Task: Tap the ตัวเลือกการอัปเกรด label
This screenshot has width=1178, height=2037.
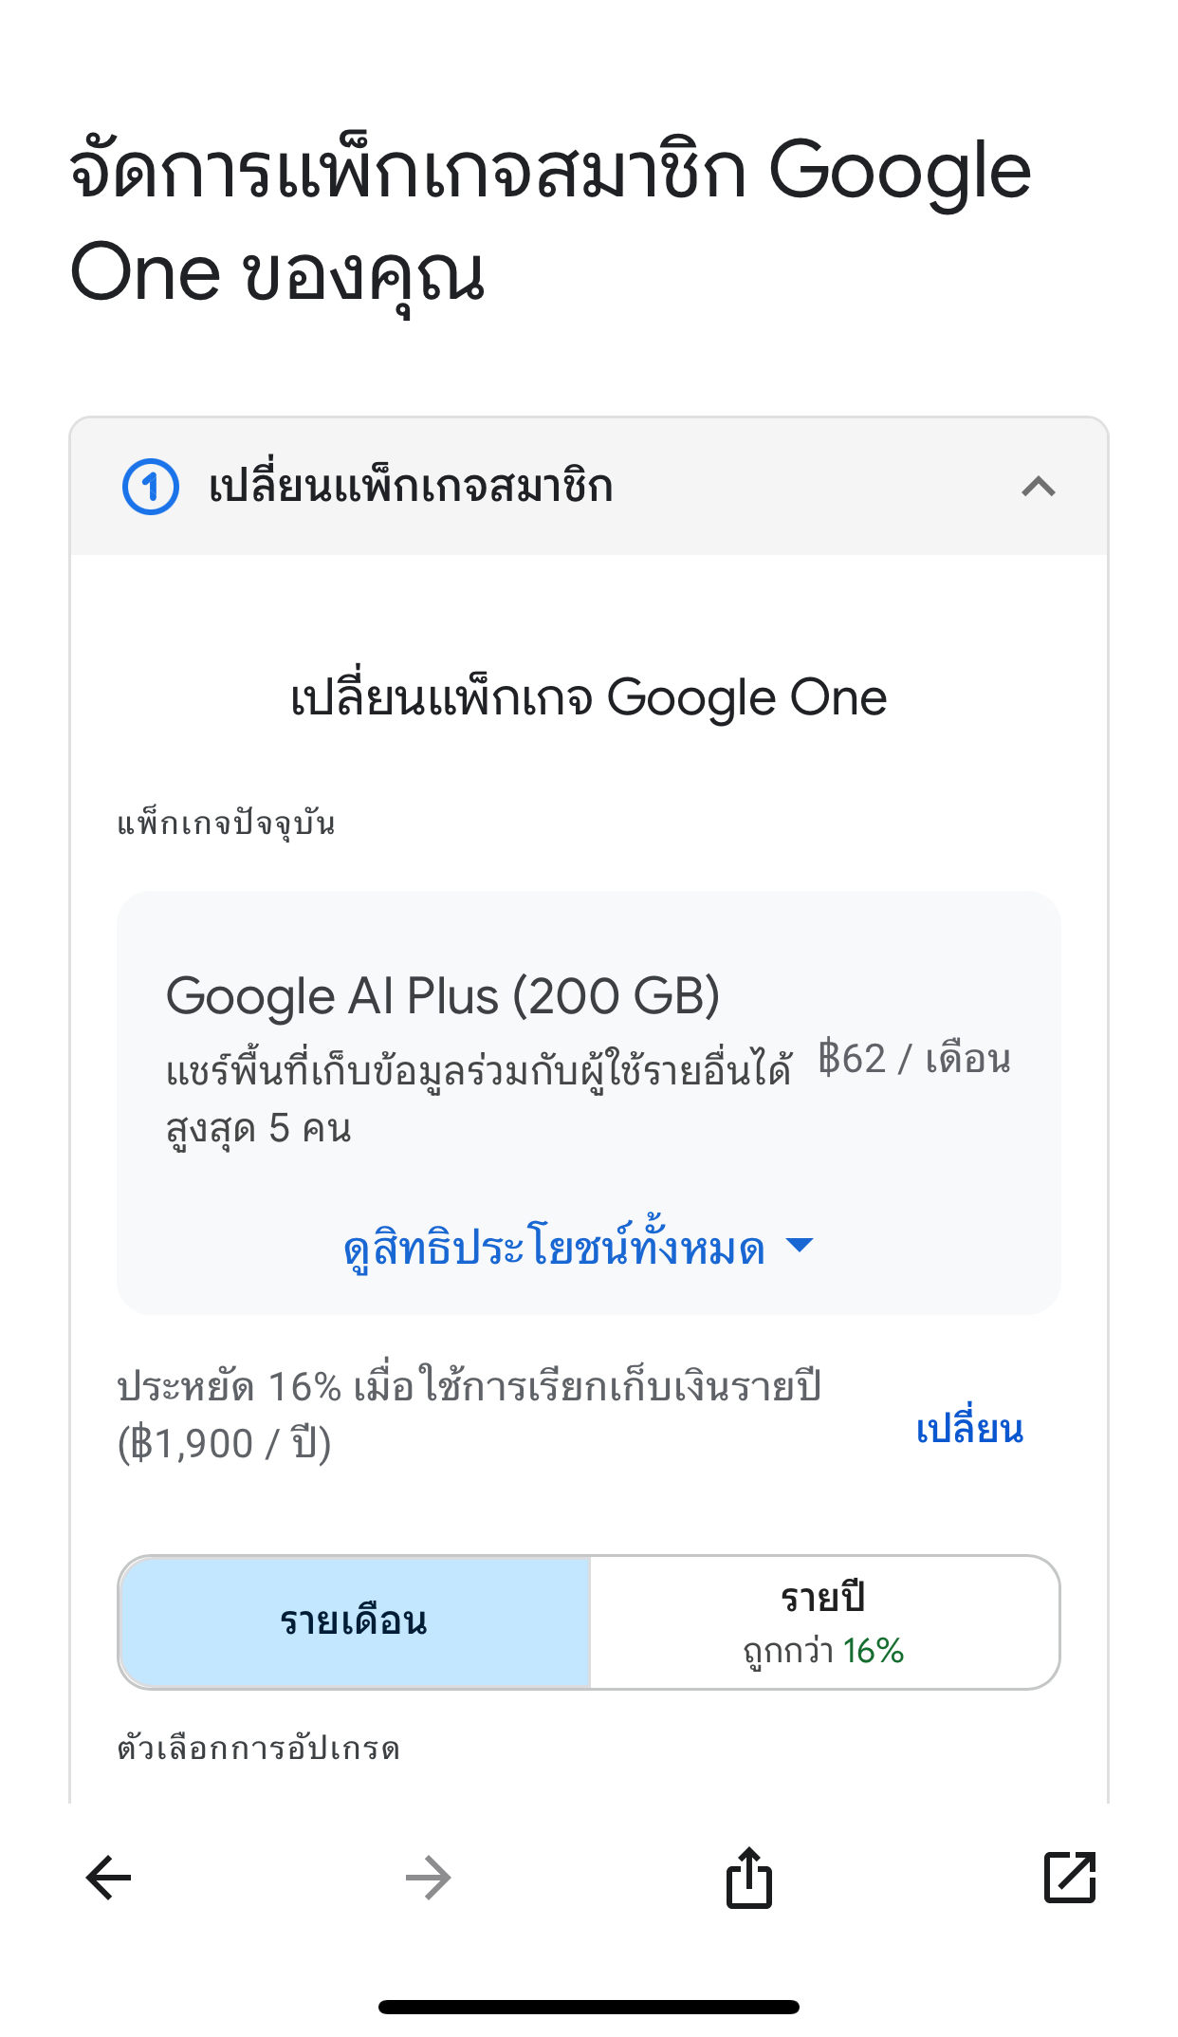Action: (x=258, y=1748)
